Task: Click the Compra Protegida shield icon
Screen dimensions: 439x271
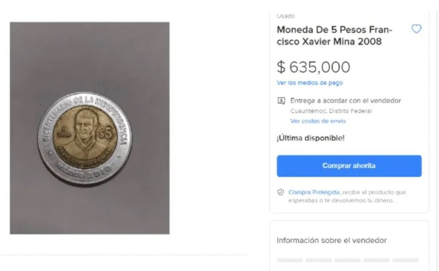Action: [x=280, y=192]
